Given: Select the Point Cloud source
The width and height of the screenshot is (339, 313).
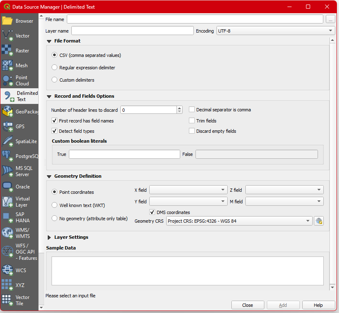Looking at the screenshot, I should [19, 80].
